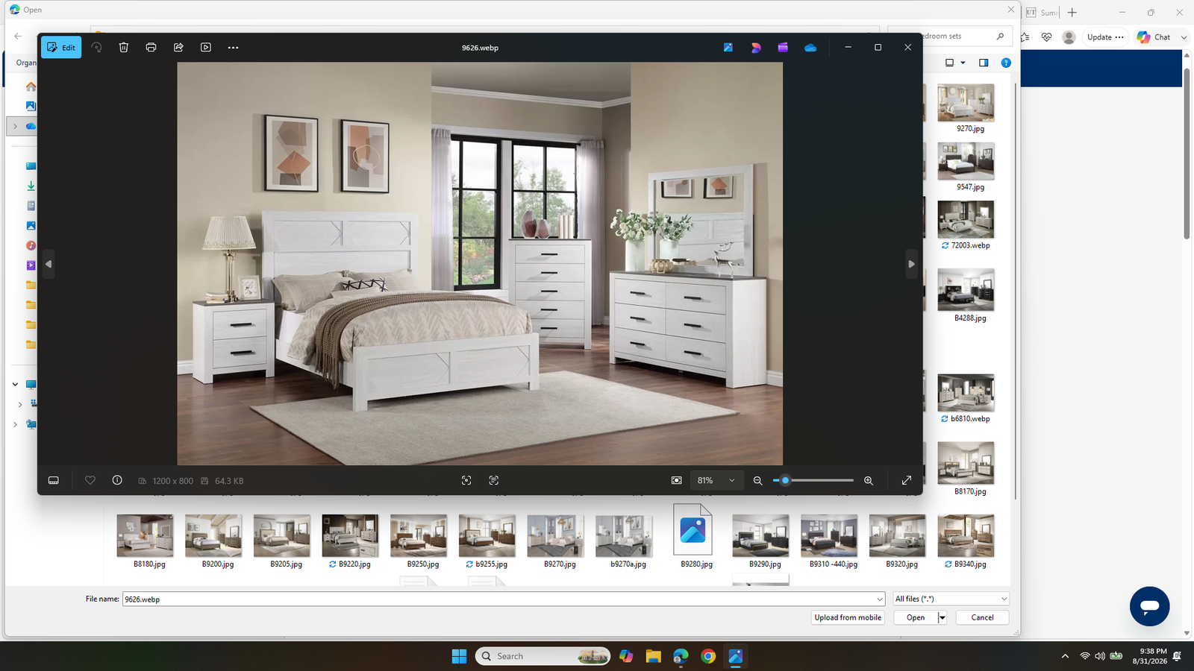1194x671 pixels.
Task: Click the zoom out magnifier
Action: 757,481
